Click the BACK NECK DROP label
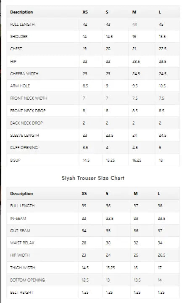Viewport: 185px width, 303px height. (26, 123)
